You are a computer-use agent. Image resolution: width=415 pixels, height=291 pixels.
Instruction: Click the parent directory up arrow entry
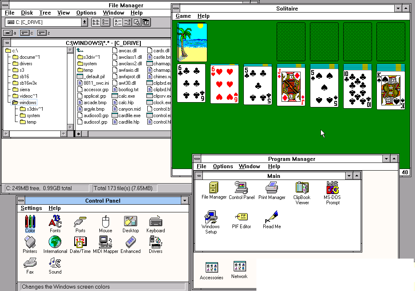click(x=80, y=50)
